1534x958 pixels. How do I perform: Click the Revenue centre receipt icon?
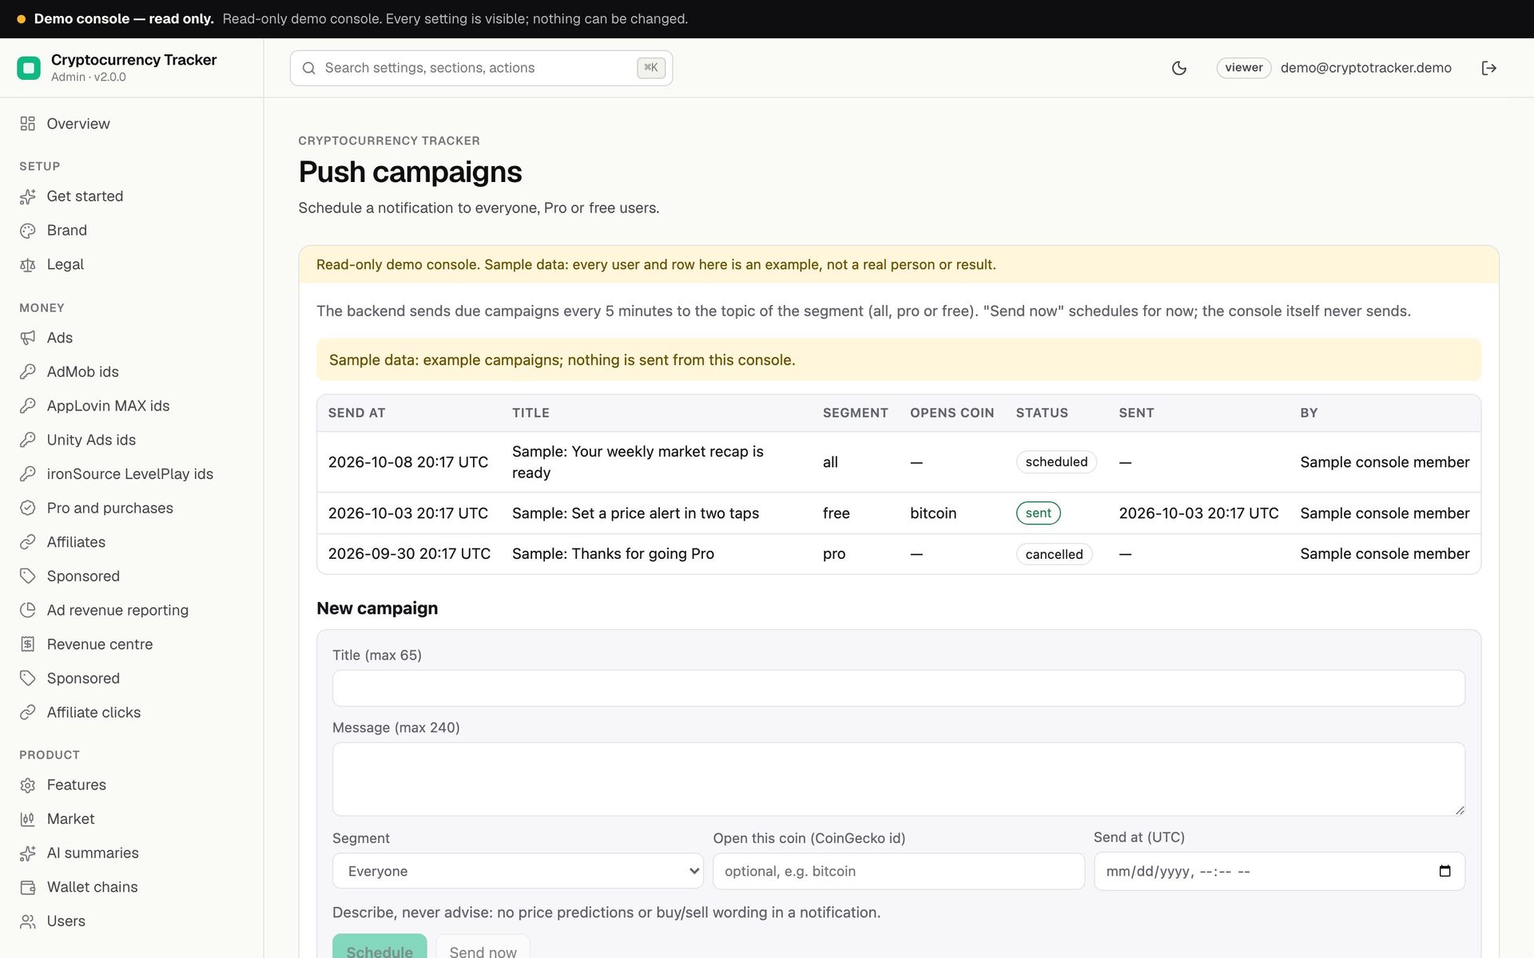pos(28,644)
